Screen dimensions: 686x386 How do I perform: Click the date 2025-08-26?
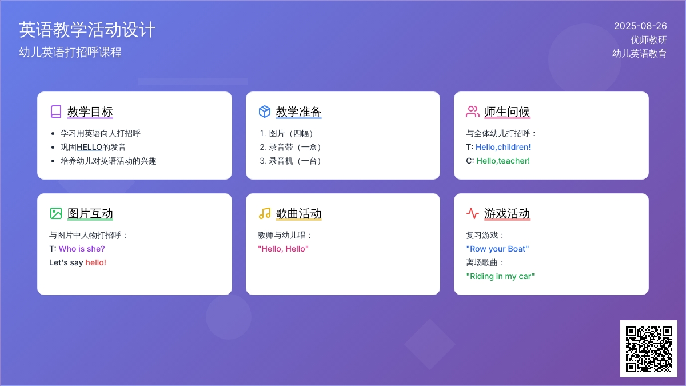(x=640, y=26)
